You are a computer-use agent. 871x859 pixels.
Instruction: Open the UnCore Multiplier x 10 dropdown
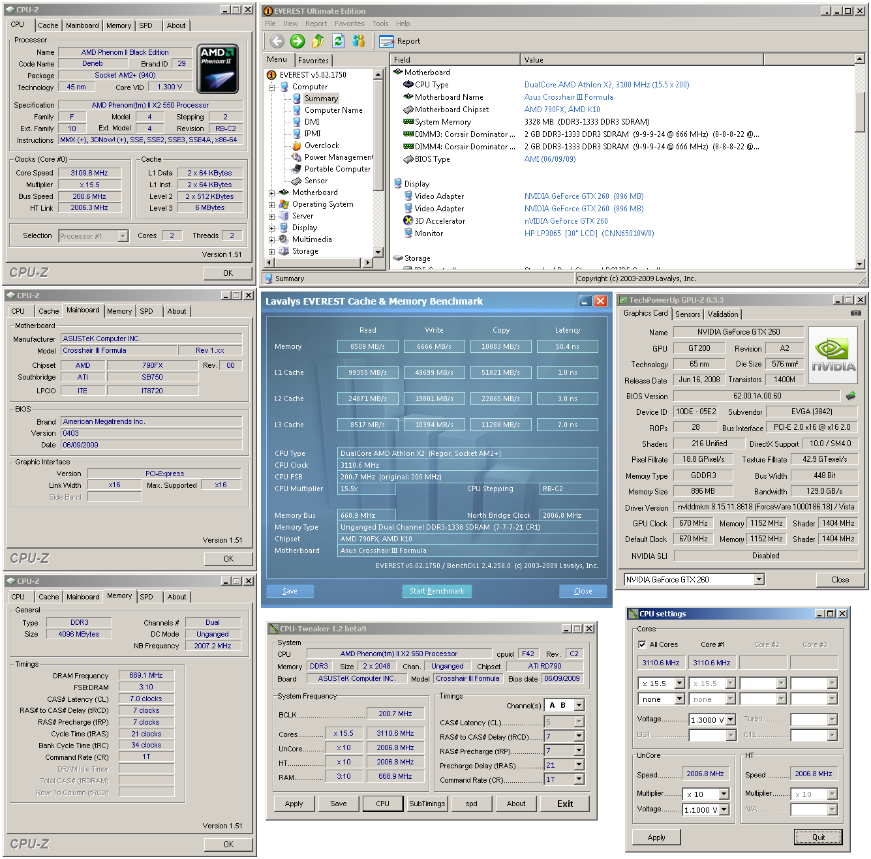pos(724,794)
